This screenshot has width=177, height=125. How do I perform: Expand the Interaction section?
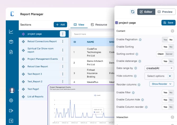(x=172, y=117)
